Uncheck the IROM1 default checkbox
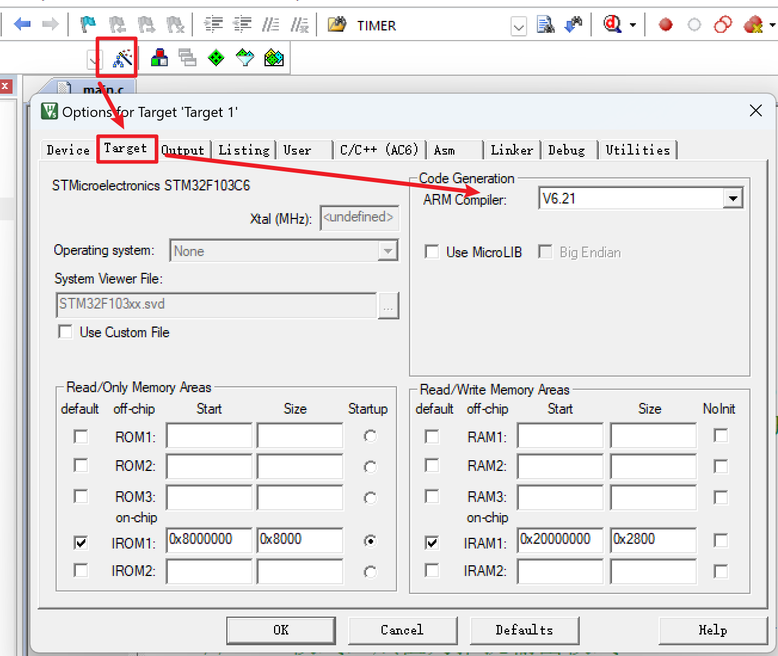 [81, 543]
